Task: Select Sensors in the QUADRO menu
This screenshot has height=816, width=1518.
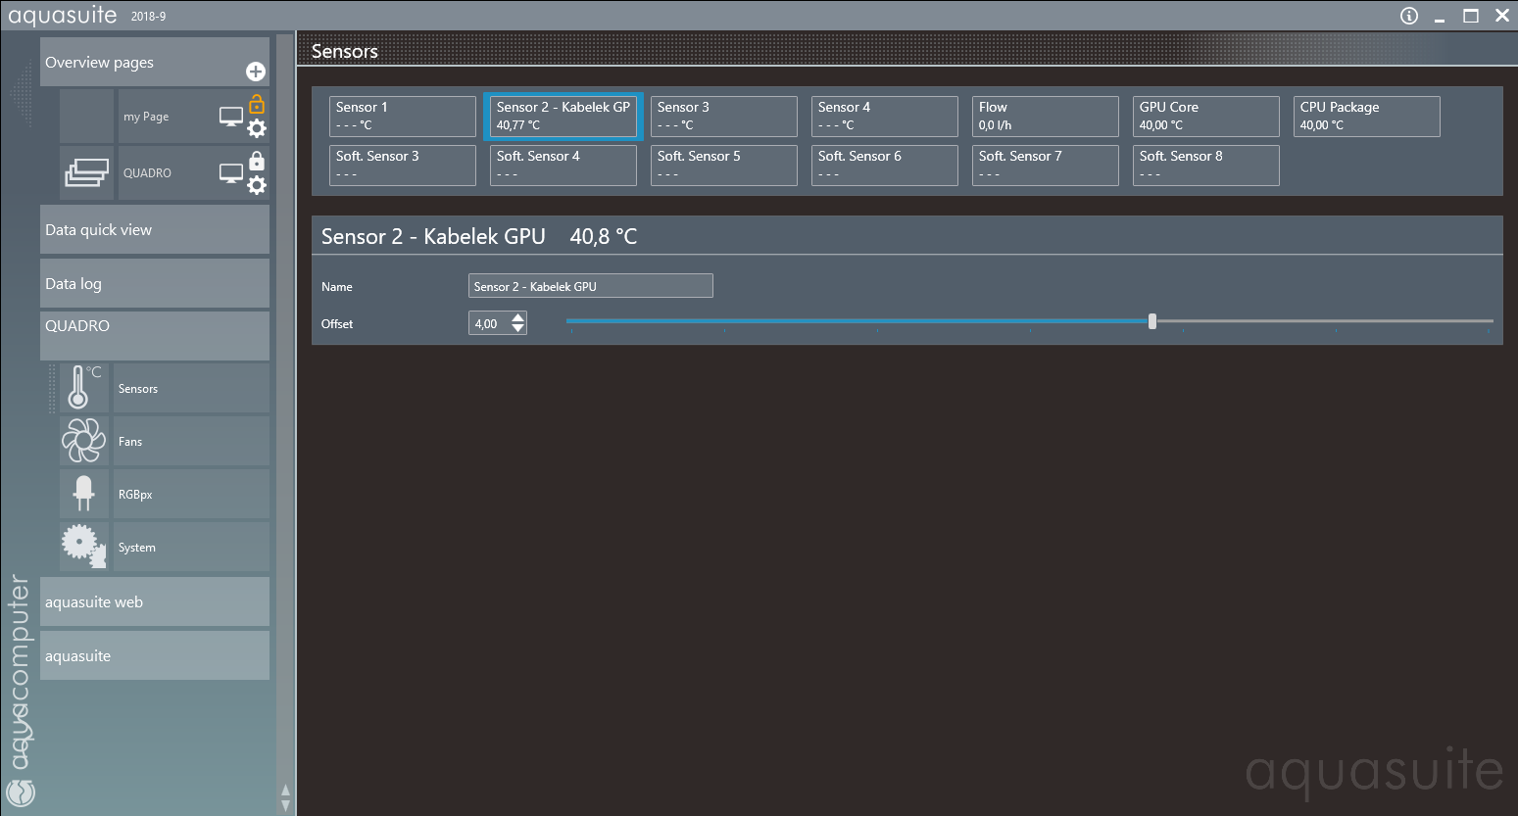Action: 137,389
